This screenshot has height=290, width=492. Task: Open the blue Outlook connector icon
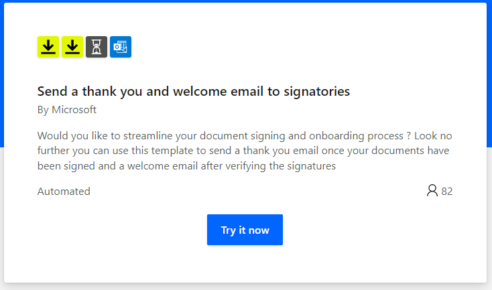tap(121, 47)
